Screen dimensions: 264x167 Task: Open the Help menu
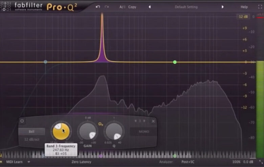pos(244,7)
